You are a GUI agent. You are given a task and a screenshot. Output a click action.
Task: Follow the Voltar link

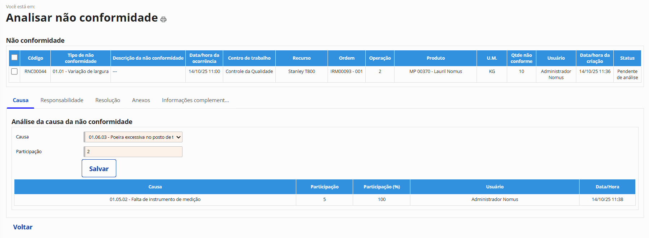point(23,227)
